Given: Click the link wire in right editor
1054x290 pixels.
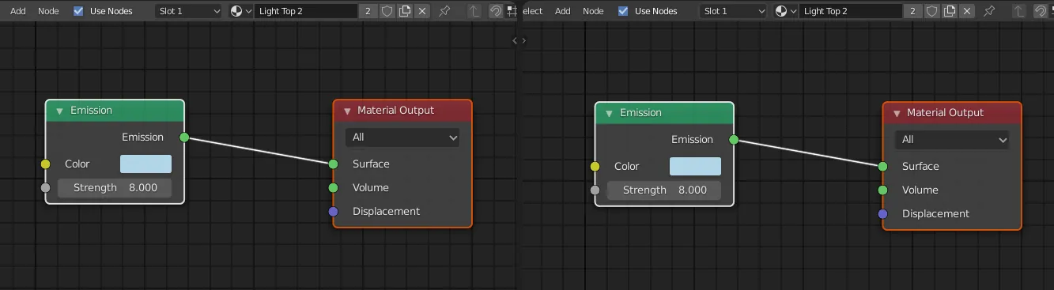Looking at the screenshot, I should pyautogui.click(x=808, y=153).
